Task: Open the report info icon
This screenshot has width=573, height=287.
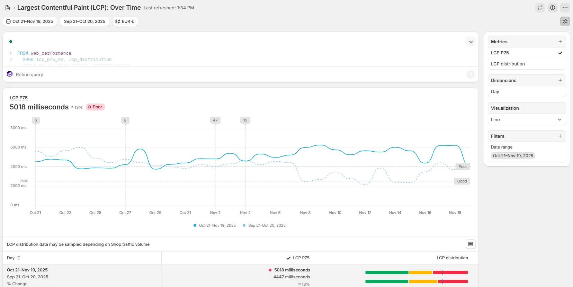Action: tap(553, 8)
